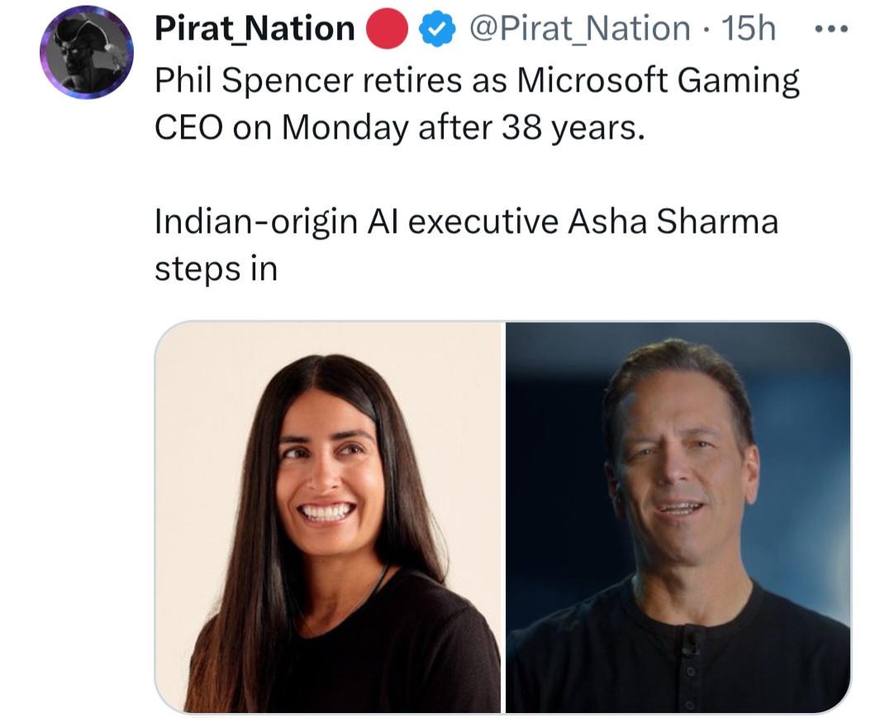Click the red circle emoji in the name
Viewport: 875px width, 718px height.
[x=386, y=27]
